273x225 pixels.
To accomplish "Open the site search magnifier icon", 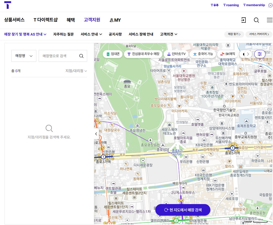I will pyautogui.click(x=256, y=20).
